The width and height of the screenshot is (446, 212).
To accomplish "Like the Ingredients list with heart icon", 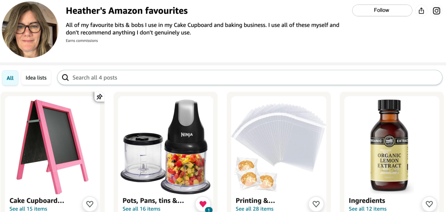I will [429, 204].
